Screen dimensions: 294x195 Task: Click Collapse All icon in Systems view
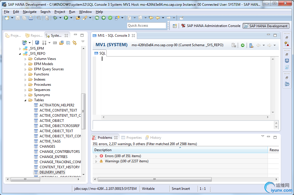click(x=68, y=43)
